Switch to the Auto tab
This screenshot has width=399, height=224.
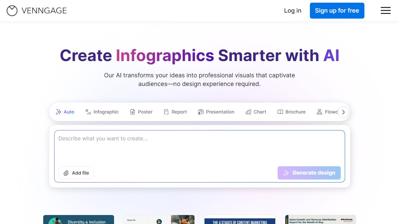tap(65, 112)
